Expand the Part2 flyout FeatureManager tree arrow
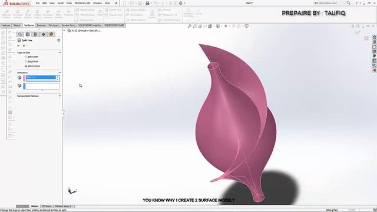This screenshot has width=377, height=212. coord(64,31)
